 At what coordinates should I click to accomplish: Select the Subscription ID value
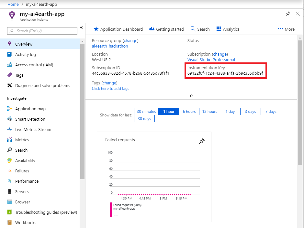point(130,73)
